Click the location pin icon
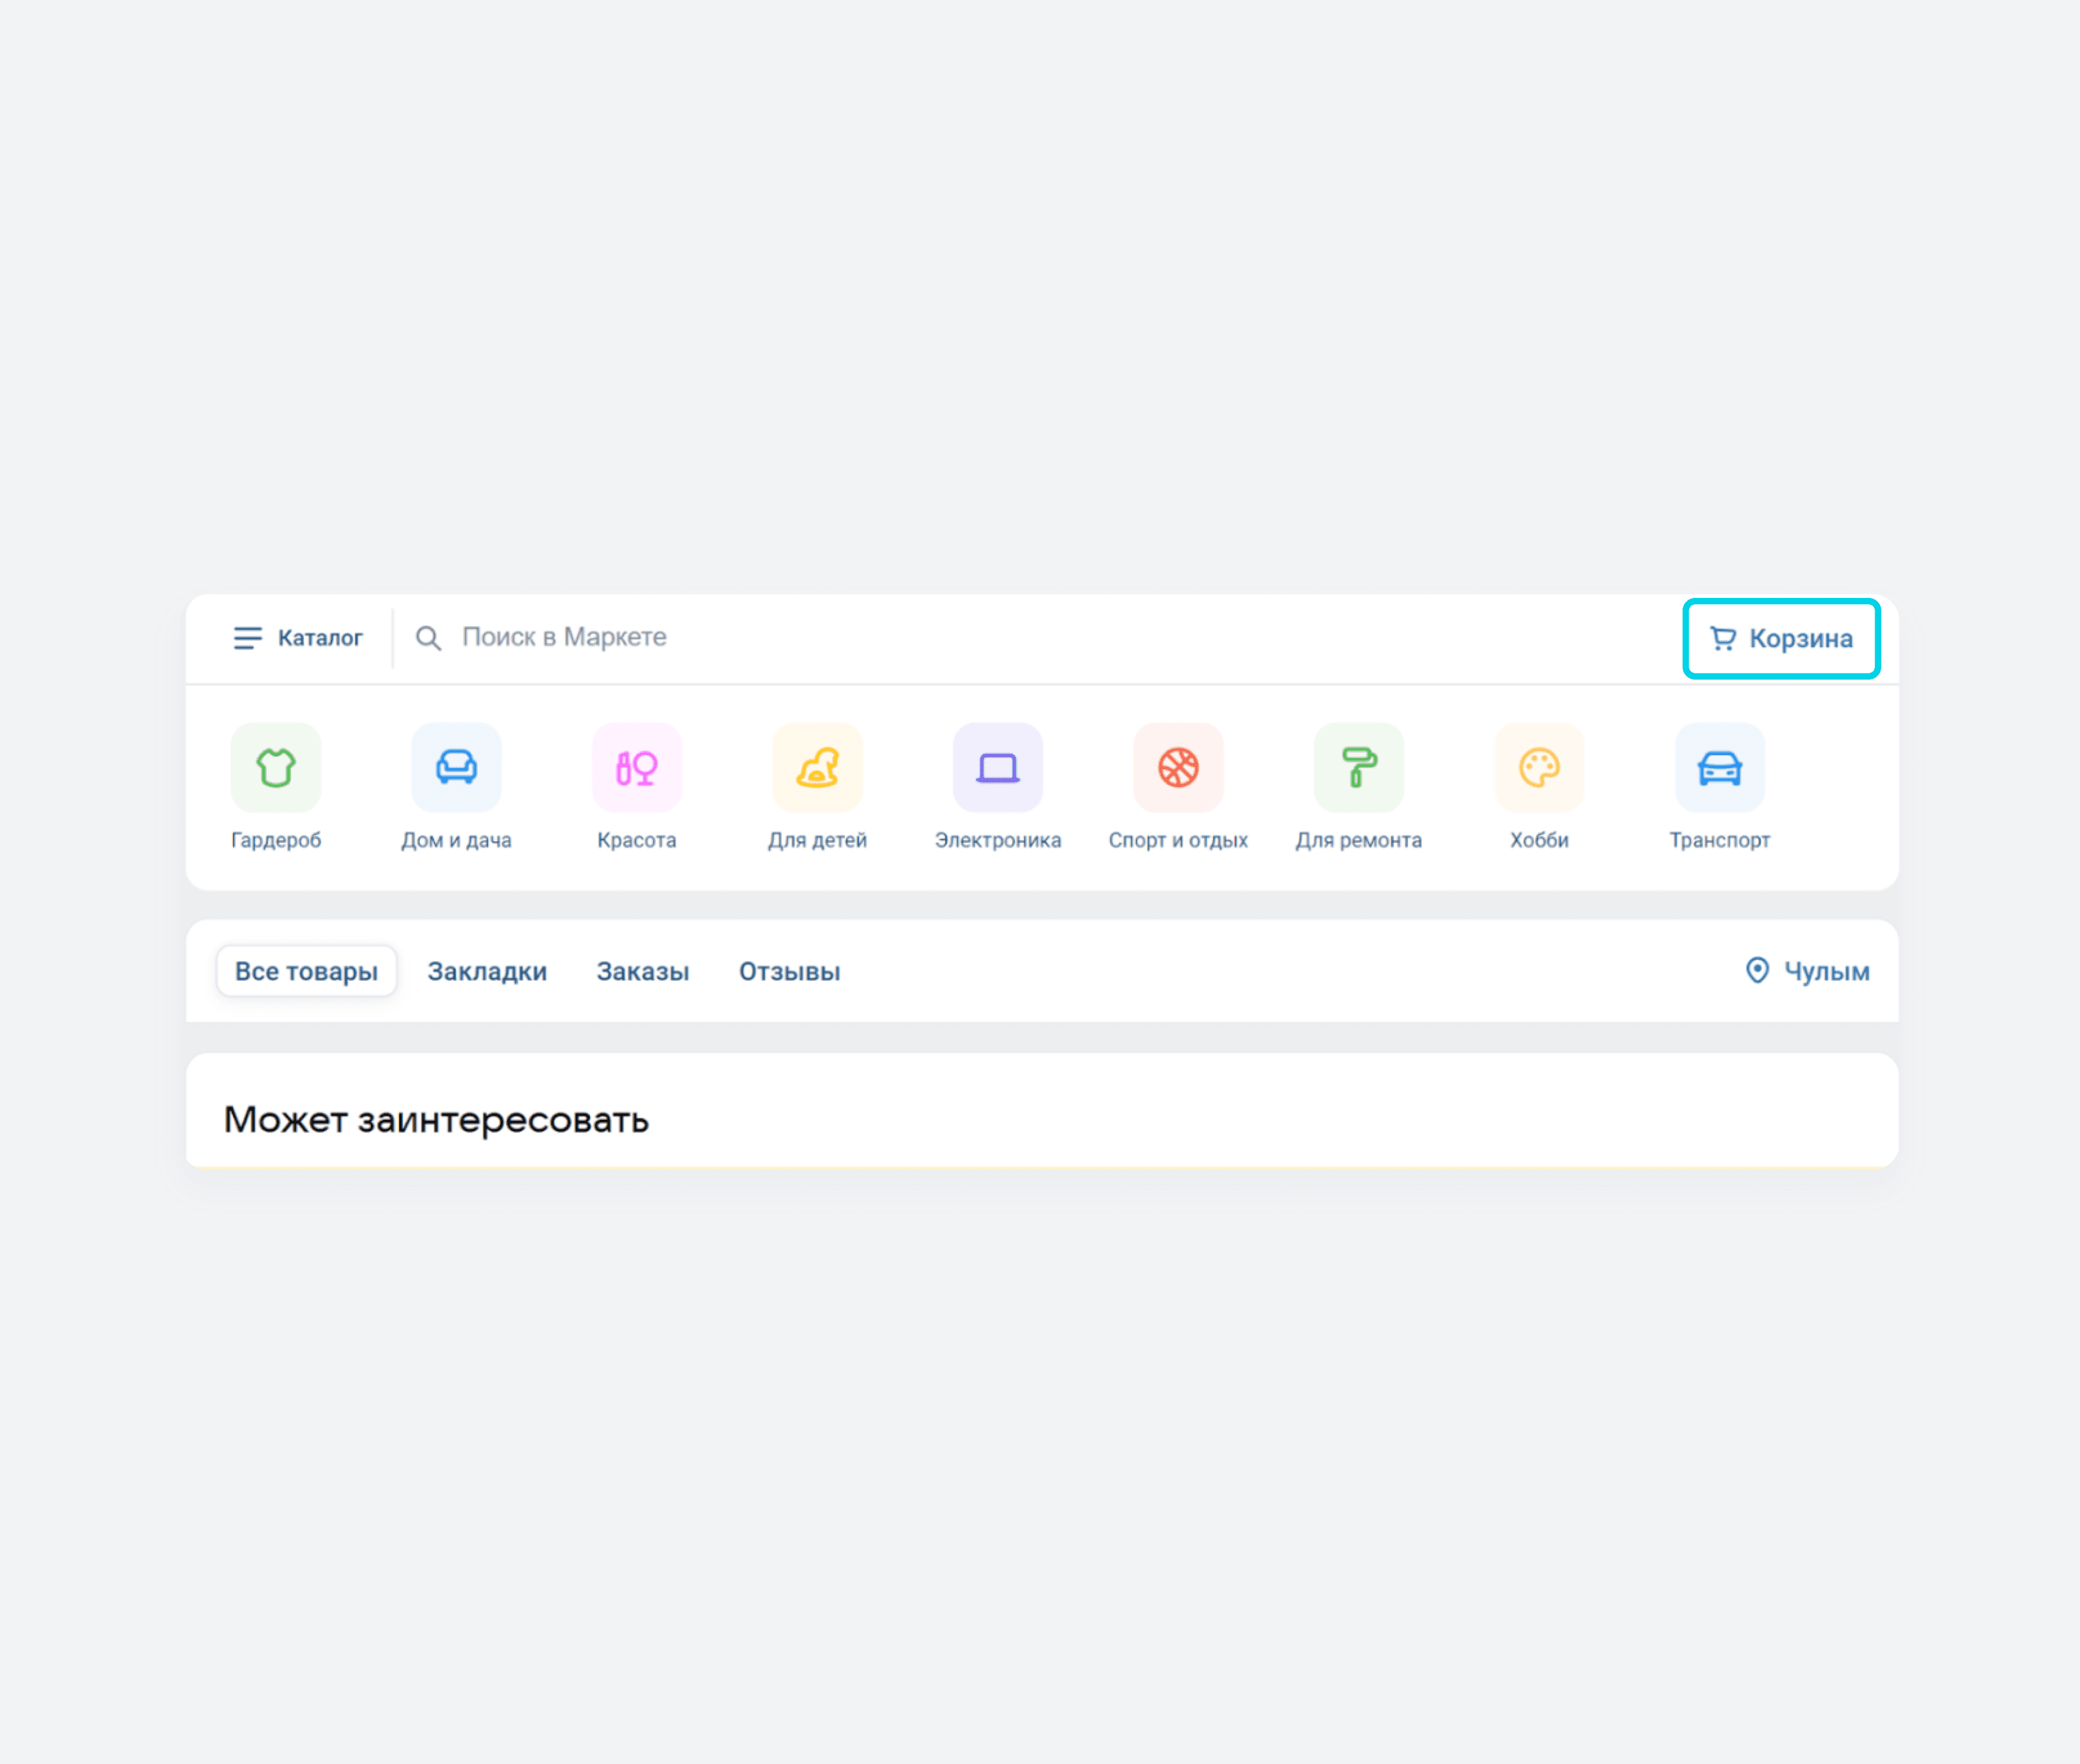Screen dimensions: 2080x1764 pos(1757,970)
